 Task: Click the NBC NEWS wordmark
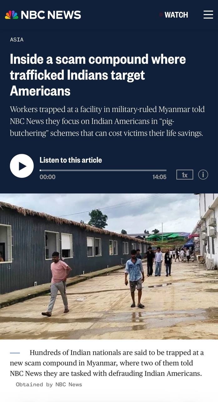(51, 15)
